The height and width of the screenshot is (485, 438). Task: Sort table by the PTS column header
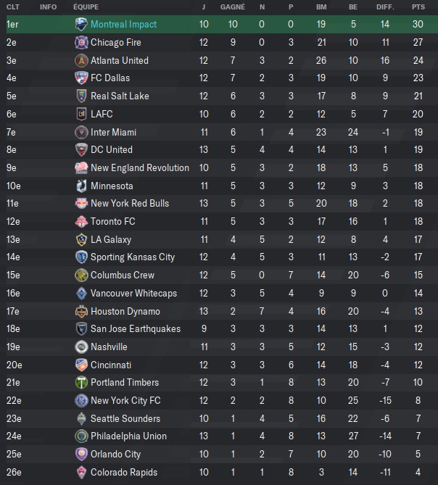(x=418, y=7)
